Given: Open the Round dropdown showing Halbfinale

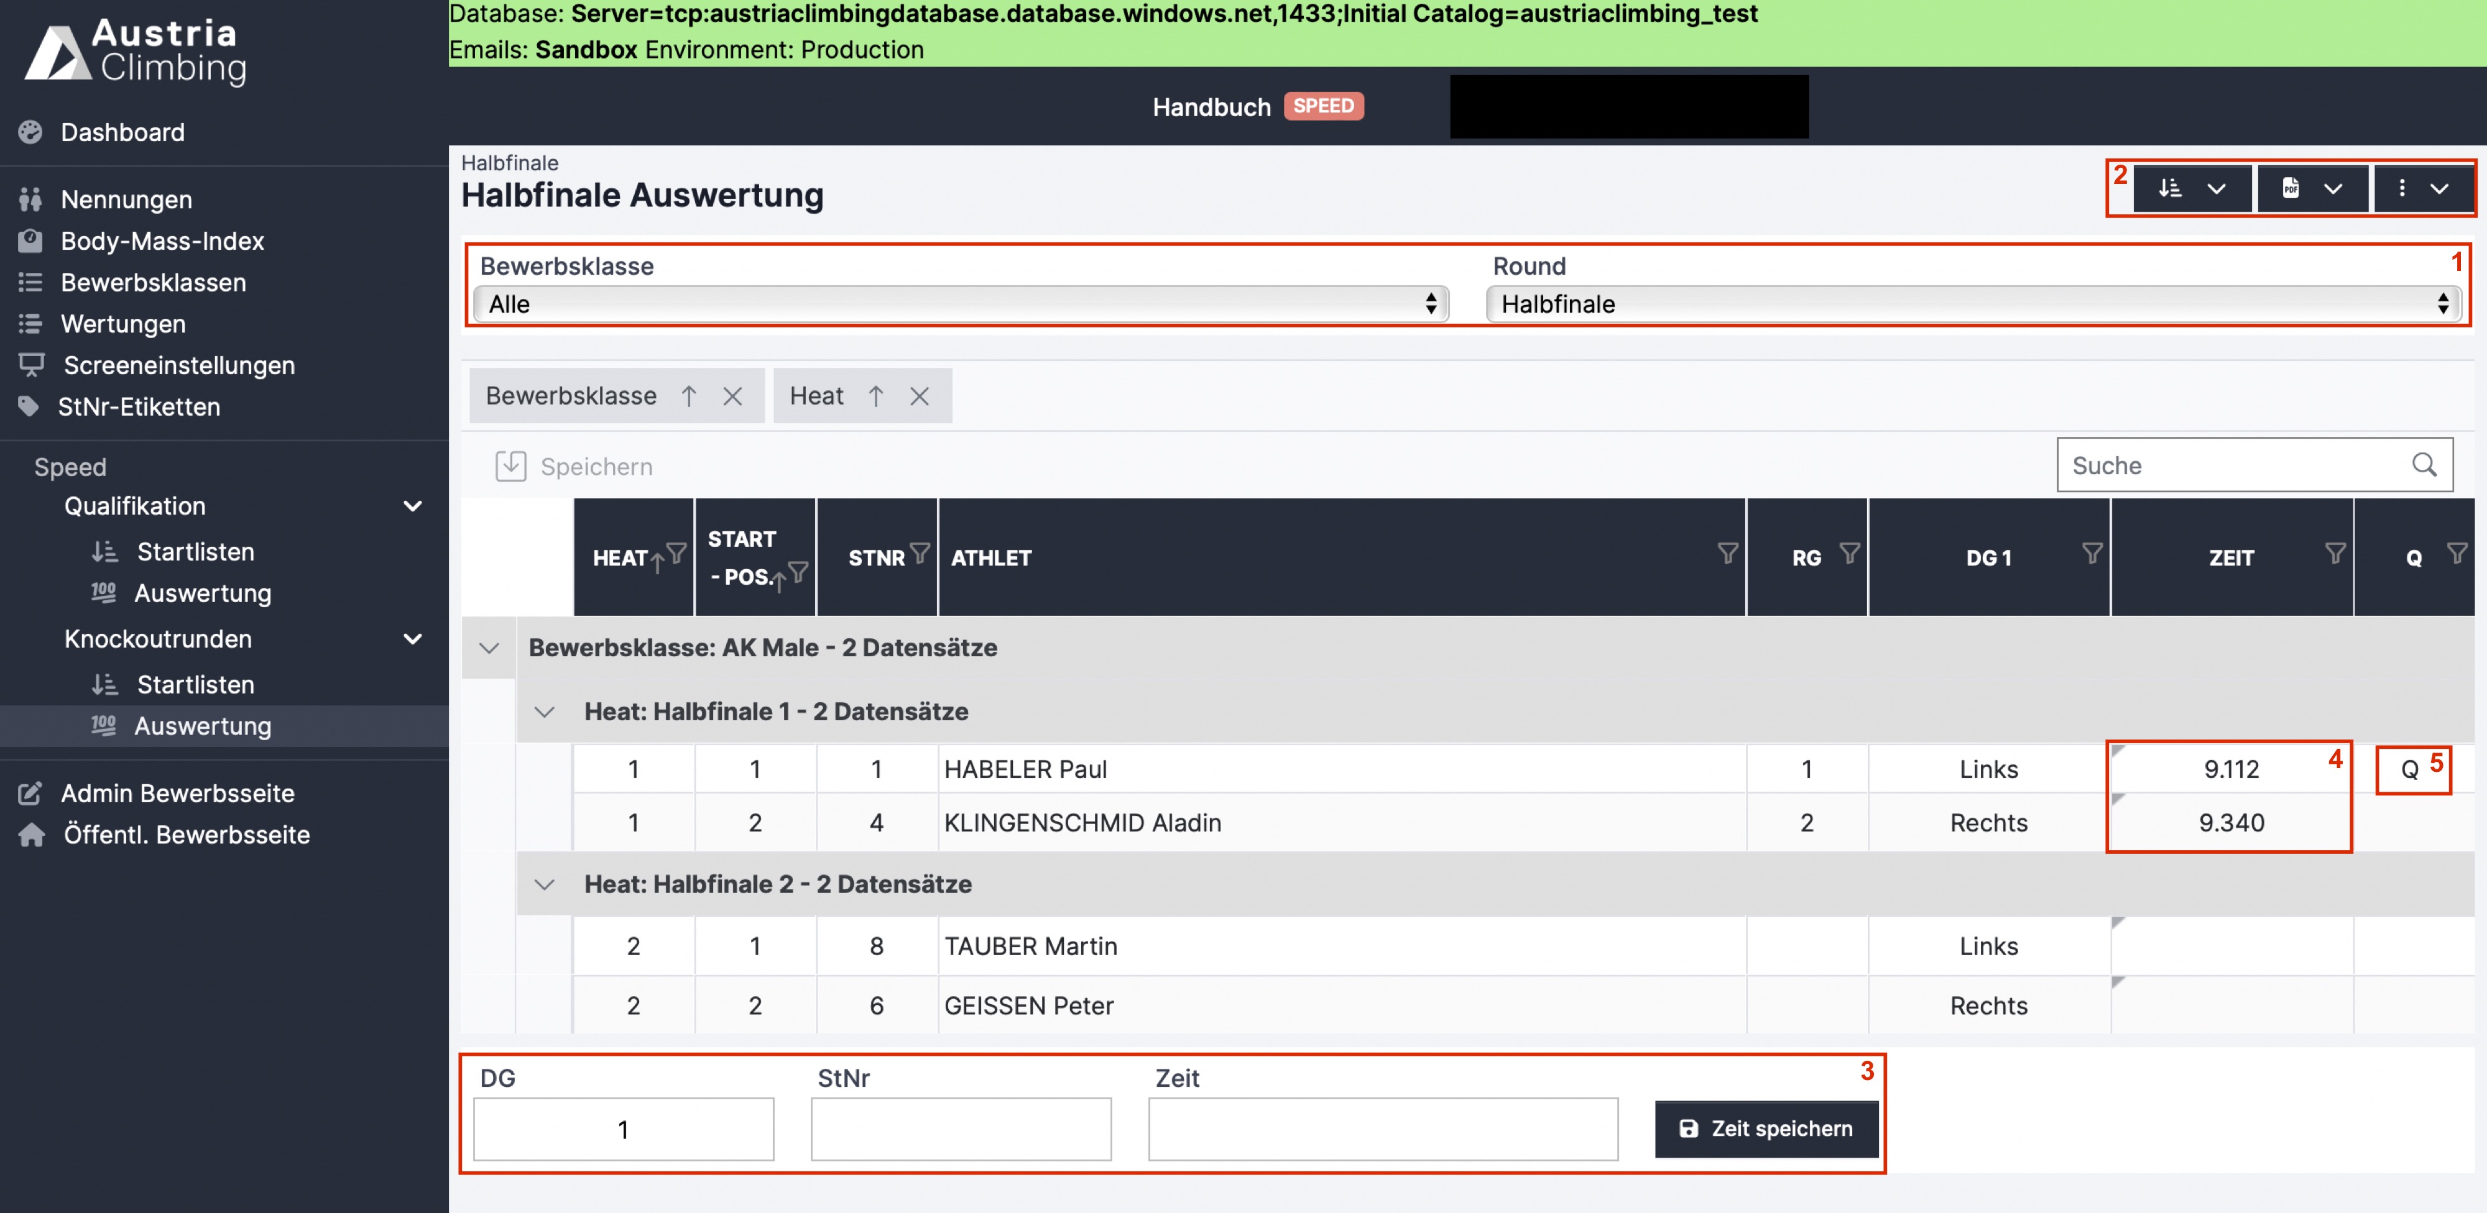Looking at the screenshot, I should click(x=1973, y=304).
